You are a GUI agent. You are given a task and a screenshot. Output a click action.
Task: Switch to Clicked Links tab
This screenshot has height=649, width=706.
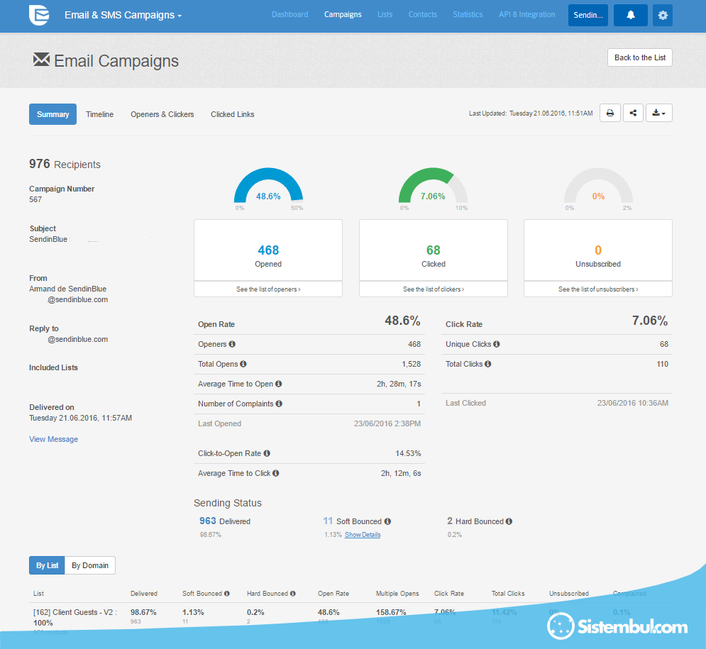(232, 114)
